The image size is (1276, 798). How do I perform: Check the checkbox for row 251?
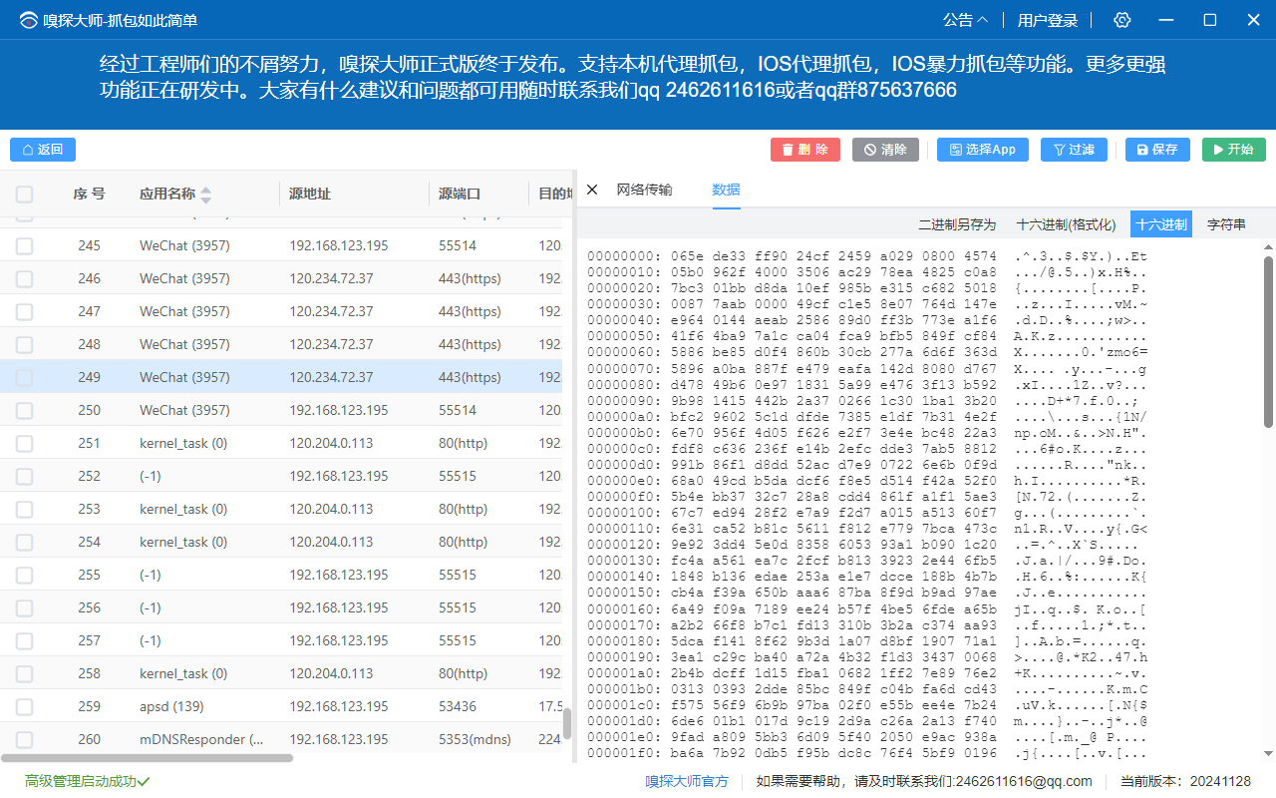[25, 444]
